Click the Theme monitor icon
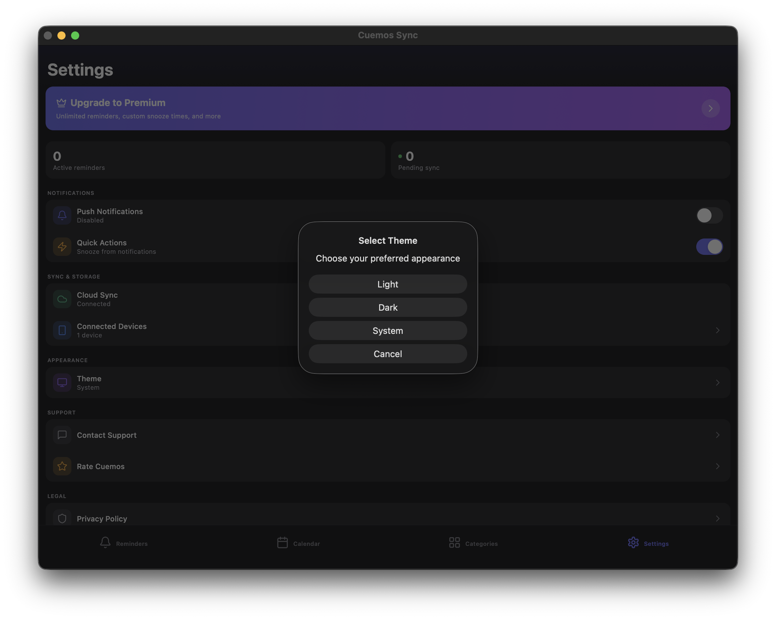The width and height of the screenshot is (776, 620). (x=62, y=382)
